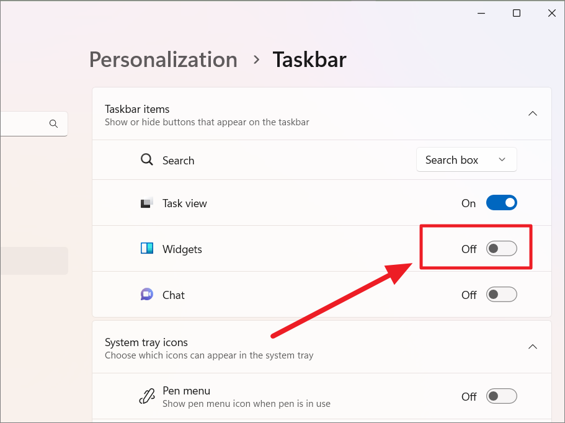Close the Settings window
Screen dimensions: 565x423
pyautogui.click(x=551, y=13)
